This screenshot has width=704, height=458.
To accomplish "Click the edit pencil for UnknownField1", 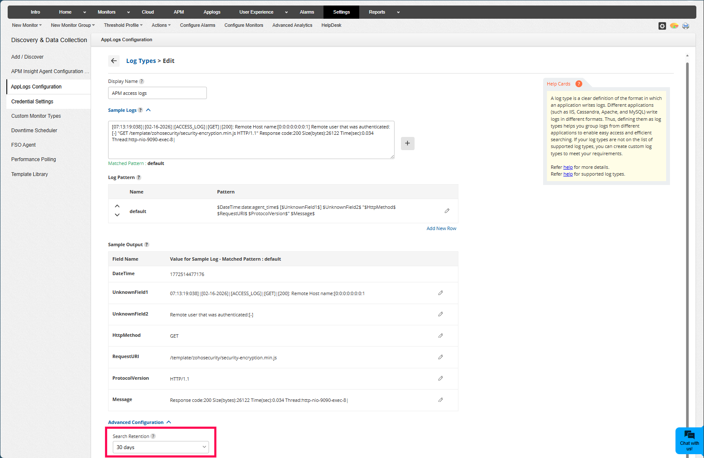I will (441, 293).
